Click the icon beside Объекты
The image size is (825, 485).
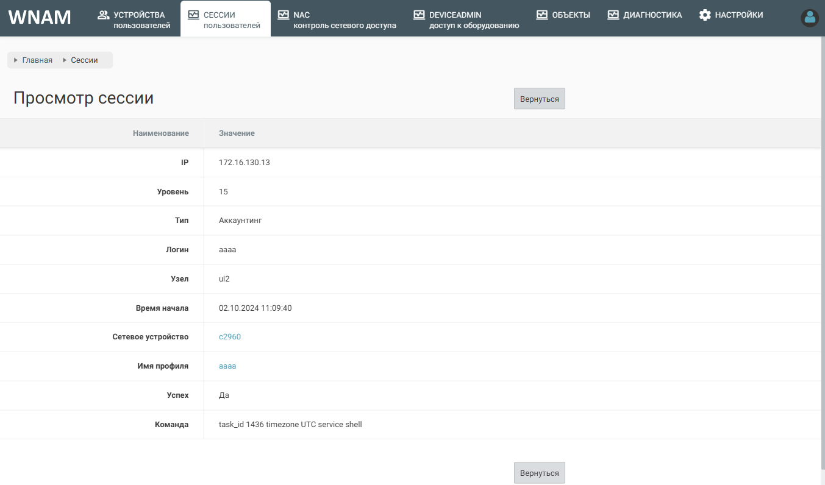542,15
